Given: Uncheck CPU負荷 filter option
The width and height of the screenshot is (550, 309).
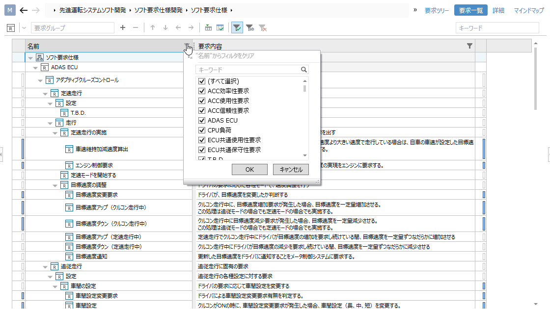Looking at the screenshot, I should click(202, 130).
